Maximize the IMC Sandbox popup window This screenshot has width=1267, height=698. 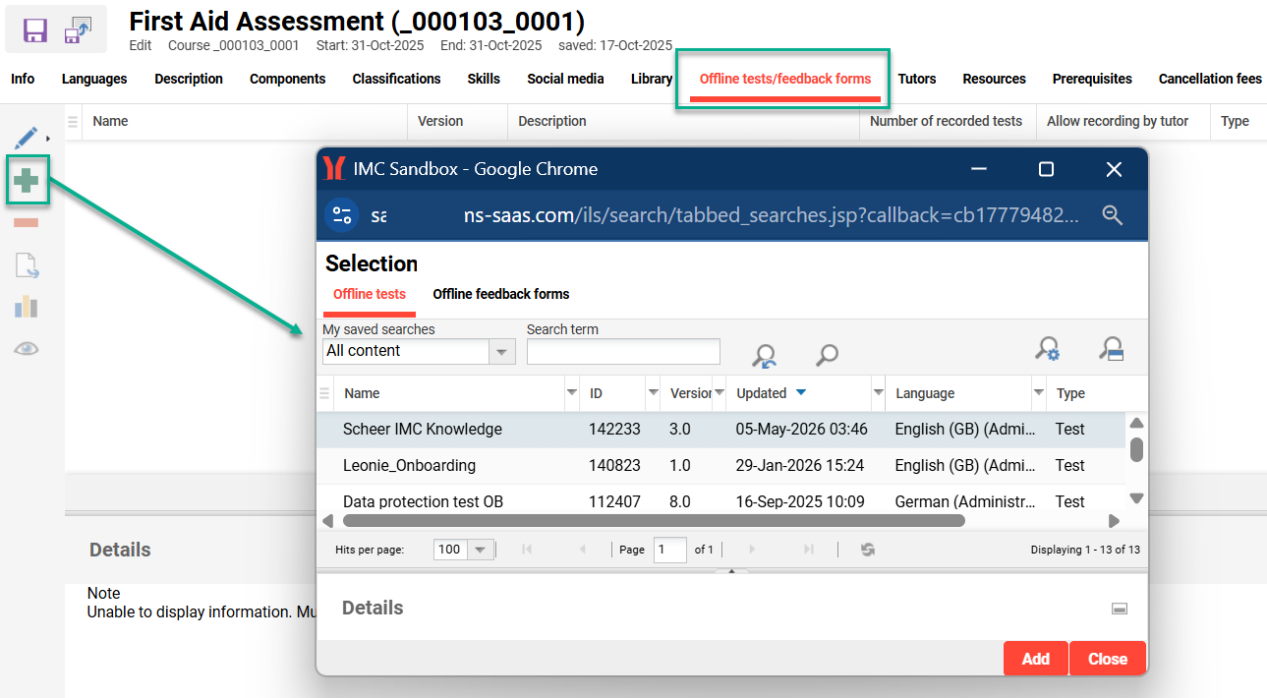click(1046, 169)
